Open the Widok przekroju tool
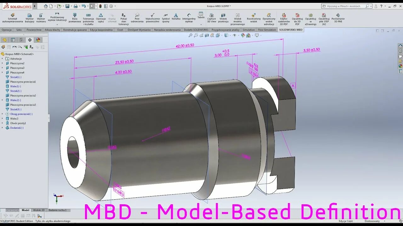 [x=223, y=18]
